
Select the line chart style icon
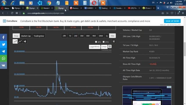coord(15,41)
